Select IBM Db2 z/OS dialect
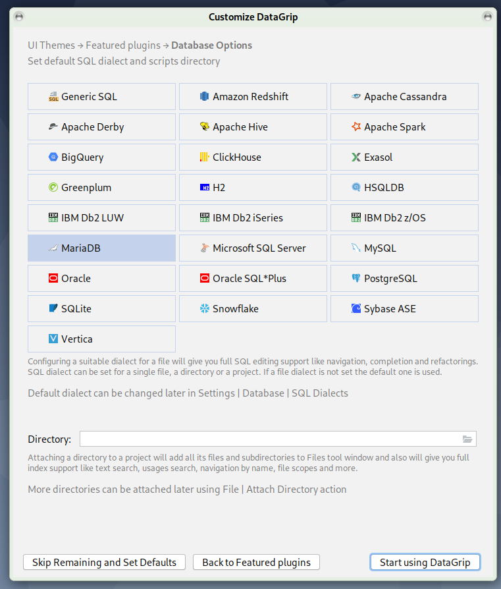This screenshot has height=589, width=501. click(x=405, y=218)
